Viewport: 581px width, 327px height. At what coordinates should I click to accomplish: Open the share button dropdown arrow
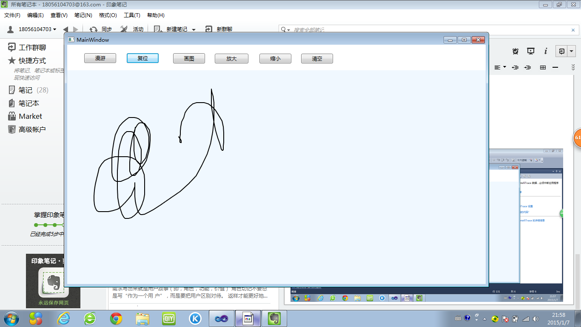[x=572, y=51]
